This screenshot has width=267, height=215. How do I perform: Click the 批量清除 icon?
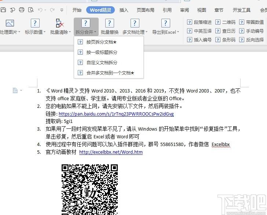(x=60, y=23)
